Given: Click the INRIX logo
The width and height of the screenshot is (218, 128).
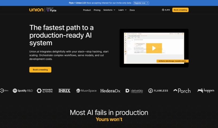Looking at the screenshot, I should (64, 91).
